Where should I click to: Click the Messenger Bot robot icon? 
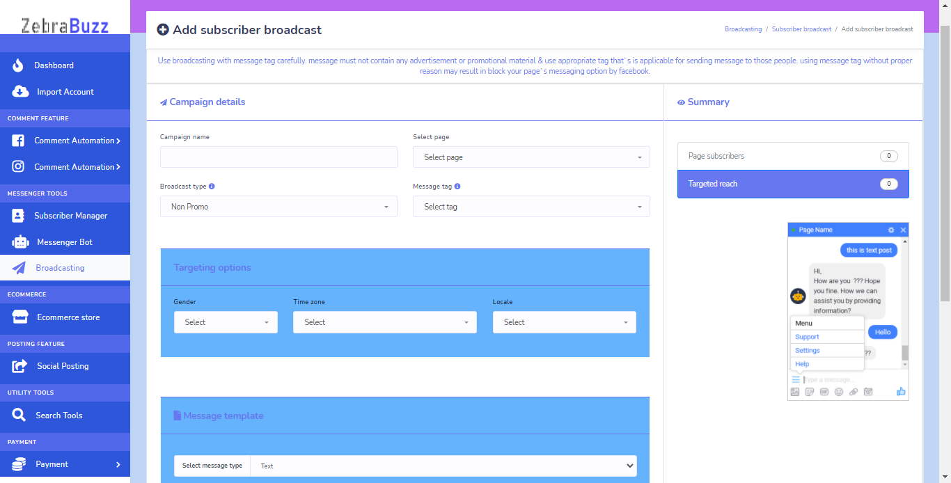coord(19,242)
